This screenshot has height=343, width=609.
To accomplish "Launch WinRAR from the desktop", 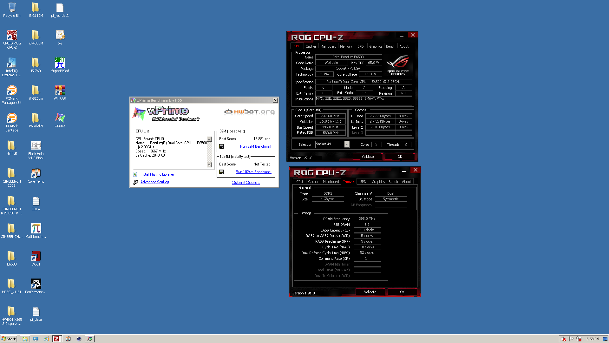I will 60,93.
